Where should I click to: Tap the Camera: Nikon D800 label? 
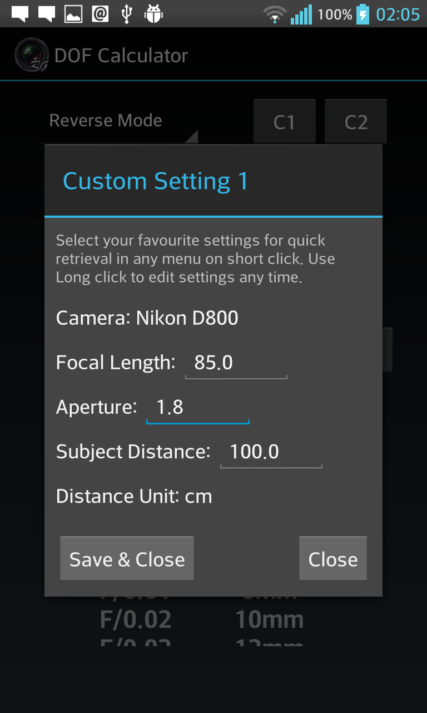147,318
